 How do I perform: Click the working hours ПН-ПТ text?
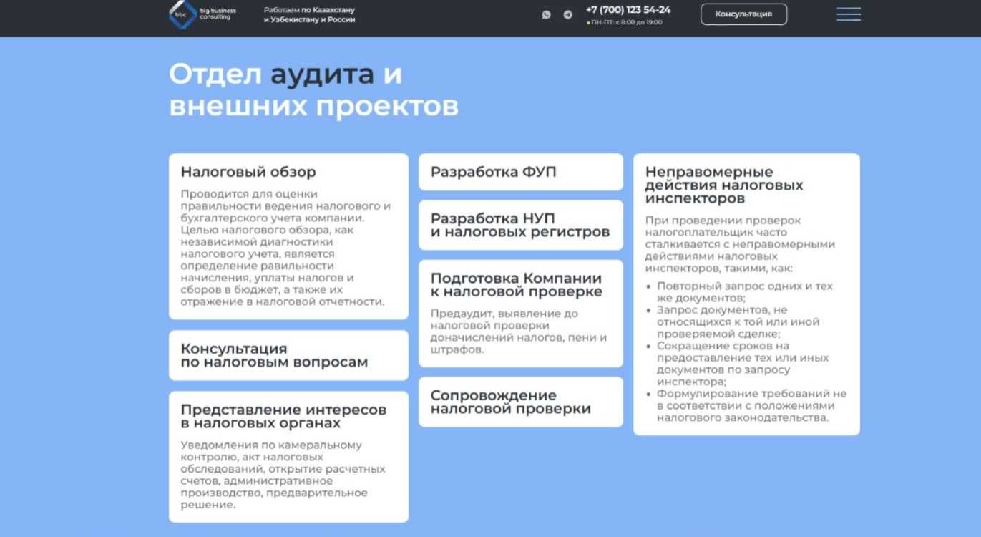(x=625, y=22)
